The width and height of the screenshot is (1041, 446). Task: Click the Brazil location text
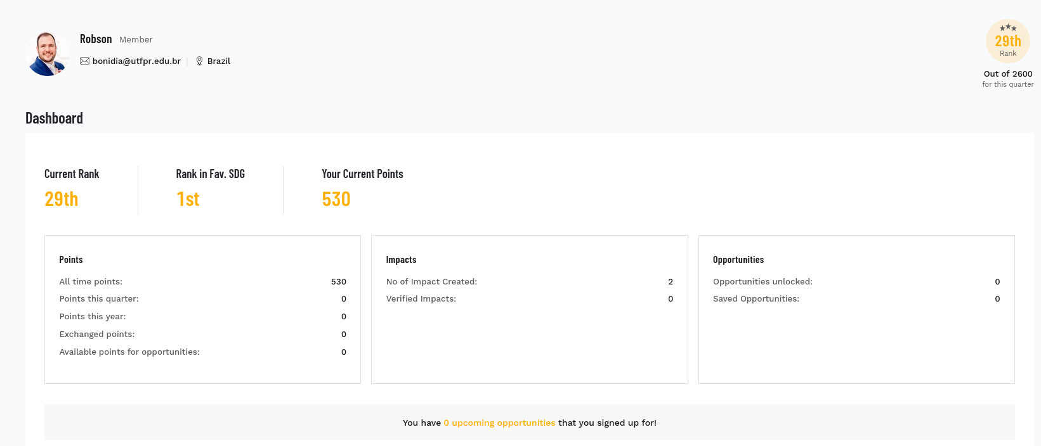[218, 61]
